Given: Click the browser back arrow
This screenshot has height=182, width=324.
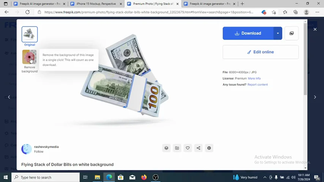Looking at the screenshot, I should click(6, 12).
